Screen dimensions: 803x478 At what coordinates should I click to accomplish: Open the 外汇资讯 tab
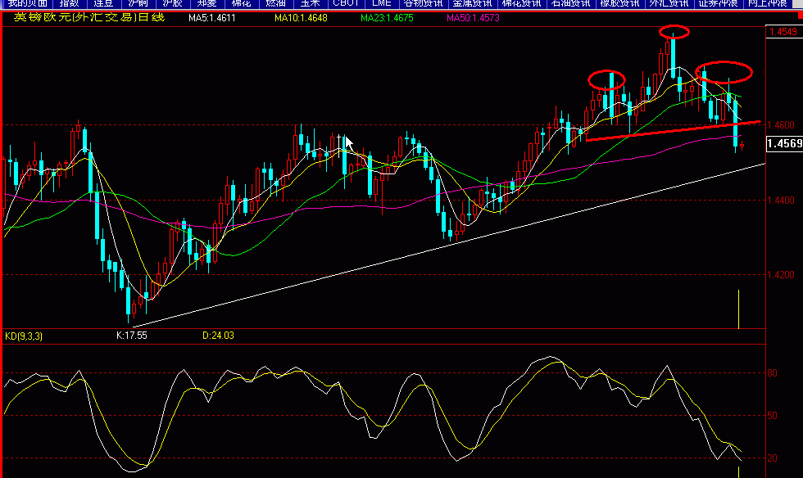pyautogui.click(x=669, y=3)
